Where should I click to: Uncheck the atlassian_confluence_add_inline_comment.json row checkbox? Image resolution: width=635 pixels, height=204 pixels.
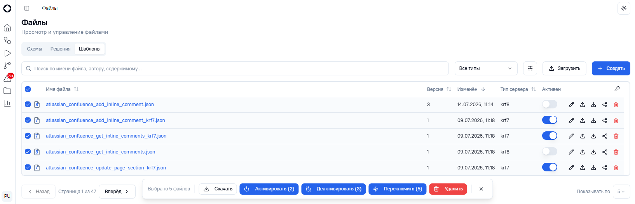coord(28,105)
